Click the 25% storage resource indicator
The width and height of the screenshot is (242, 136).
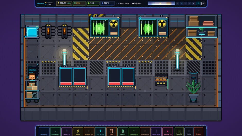79,3
